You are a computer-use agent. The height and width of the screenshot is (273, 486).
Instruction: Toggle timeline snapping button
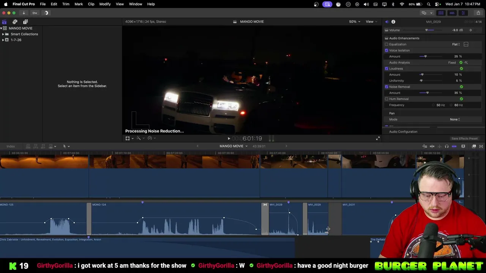click(454, 146)
